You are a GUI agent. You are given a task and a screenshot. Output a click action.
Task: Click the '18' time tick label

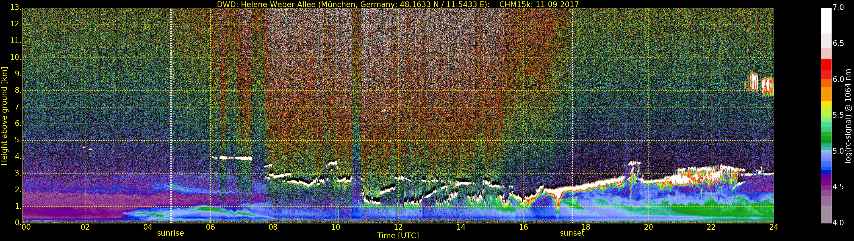click(586, 227)
